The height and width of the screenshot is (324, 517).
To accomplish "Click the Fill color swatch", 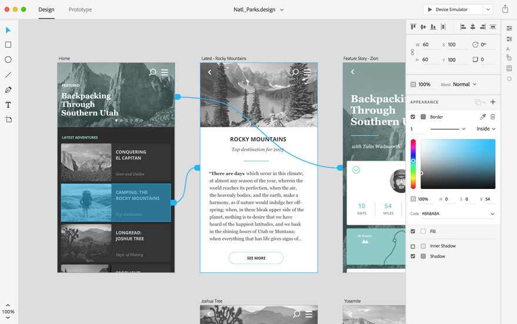I will 424,231.
